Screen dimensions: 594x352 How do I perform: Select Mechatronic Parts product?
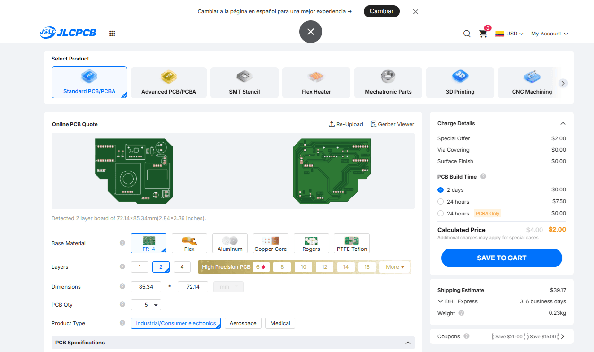point(388,83)
